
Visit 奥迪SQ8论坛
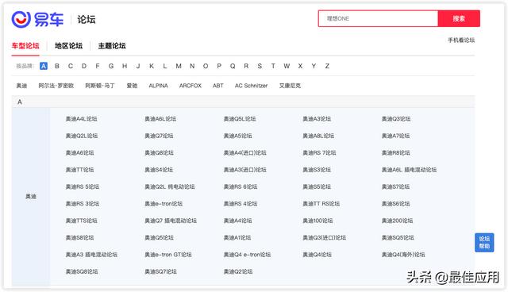point(82,271)
